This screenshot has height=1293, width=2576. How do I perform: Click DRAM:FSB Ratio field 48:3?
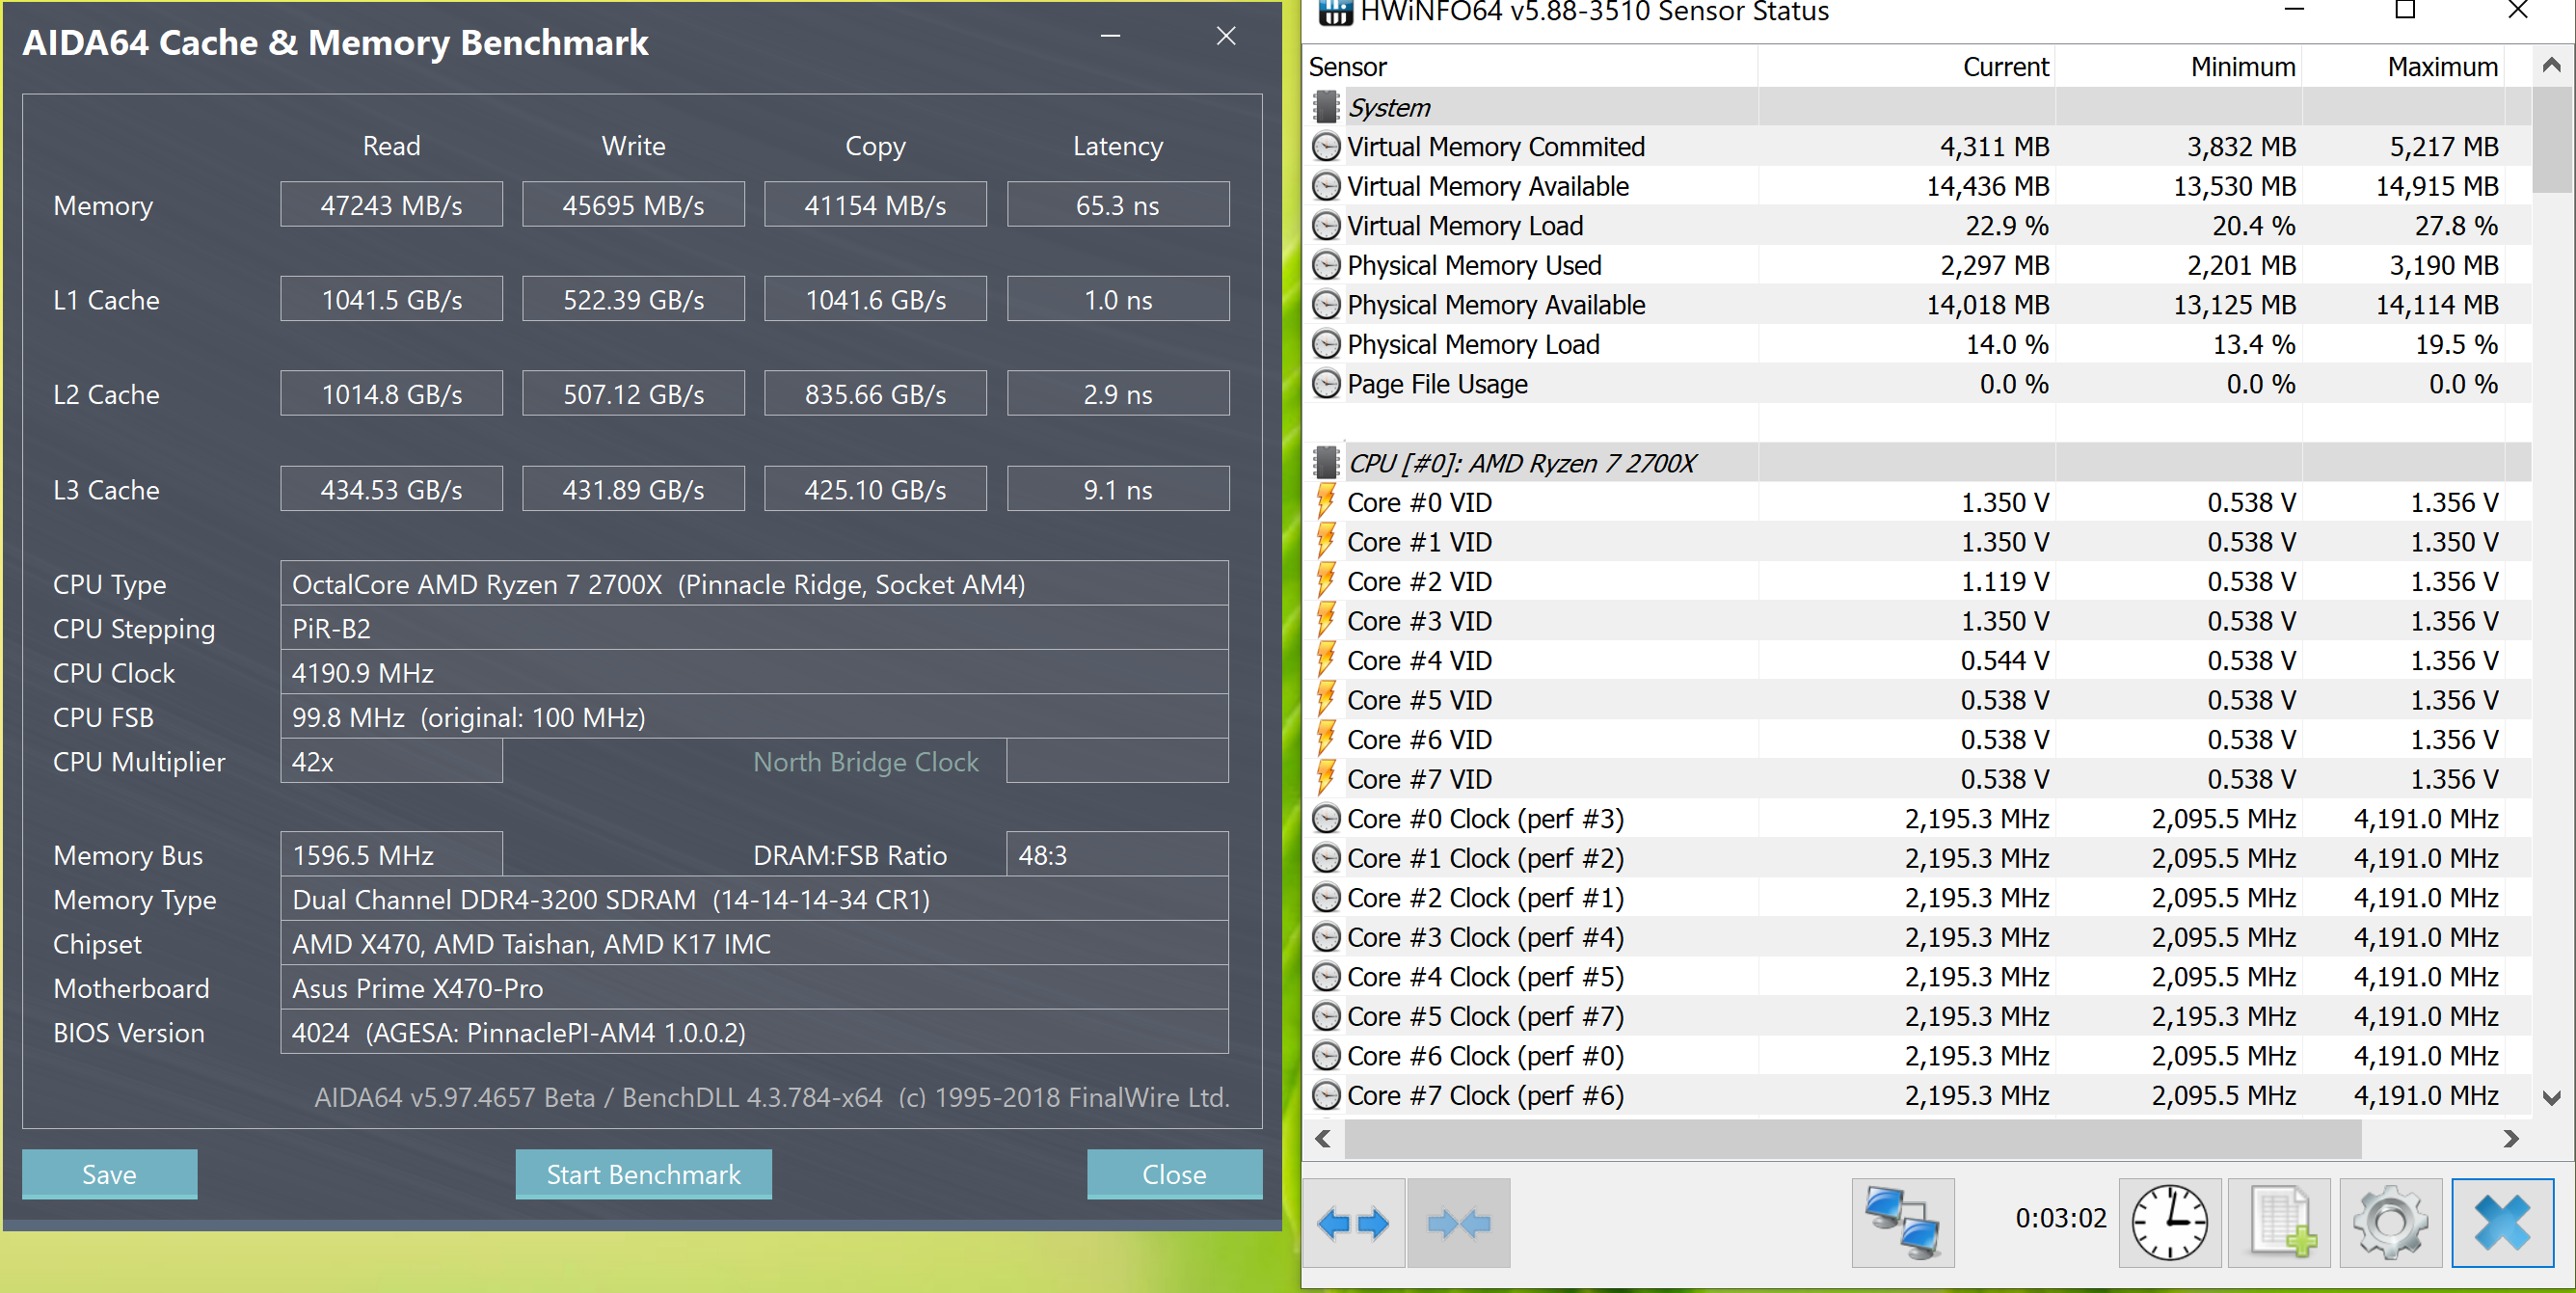(x=1117, y=855)
